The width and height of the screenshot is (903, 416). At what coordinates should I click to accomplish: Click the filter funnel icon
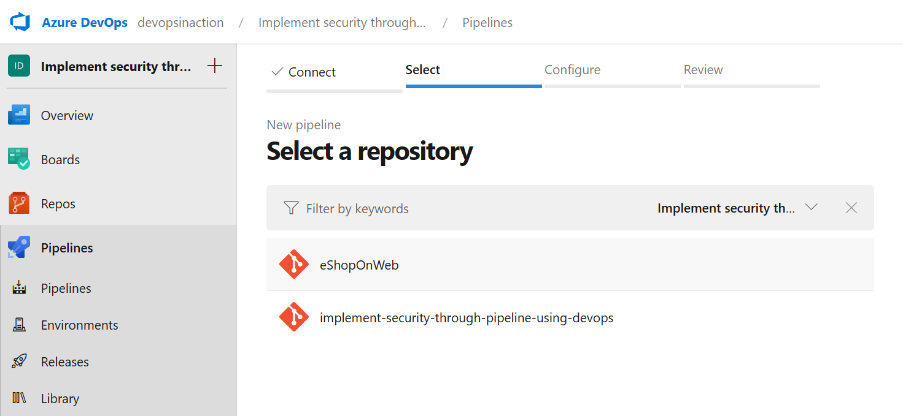(291, 208)
